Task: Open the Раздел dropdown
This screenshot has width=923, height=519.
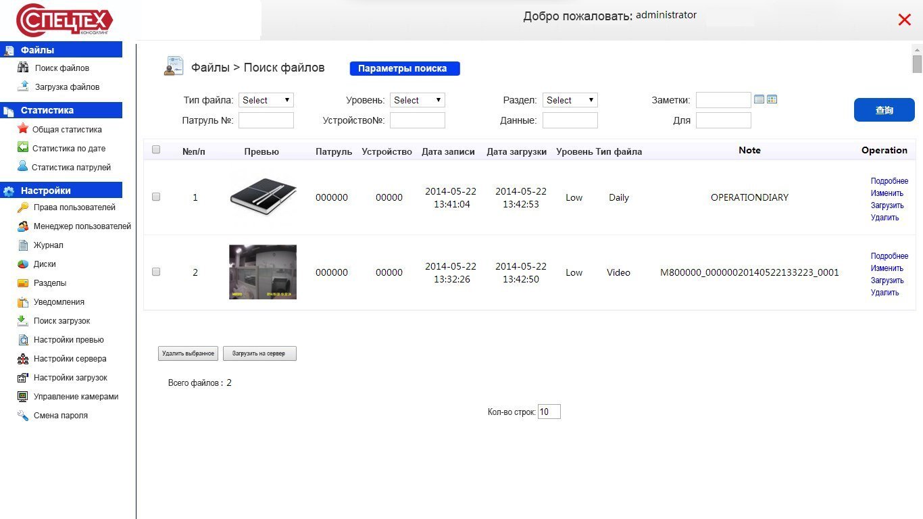Action: [x=570, y=100]
